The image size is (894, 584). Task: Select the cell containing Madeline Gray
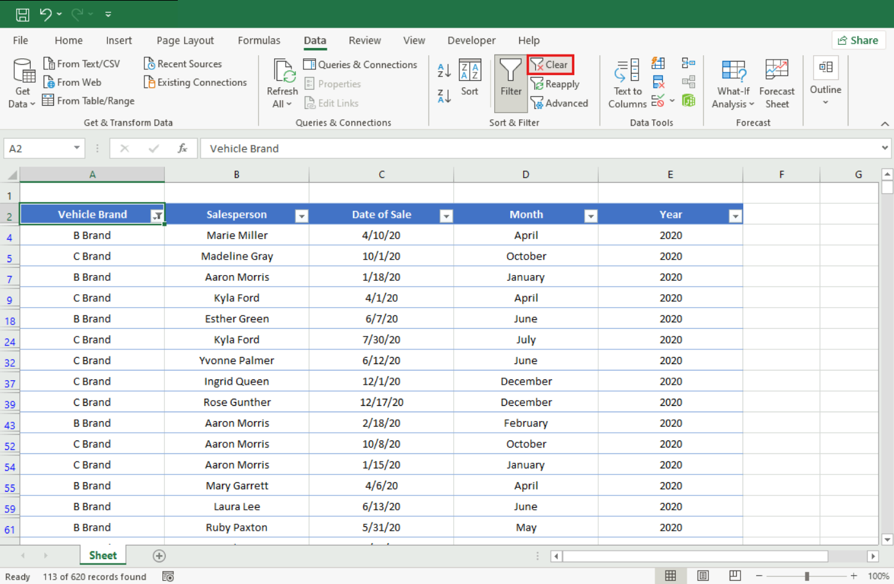coord(237,256)
